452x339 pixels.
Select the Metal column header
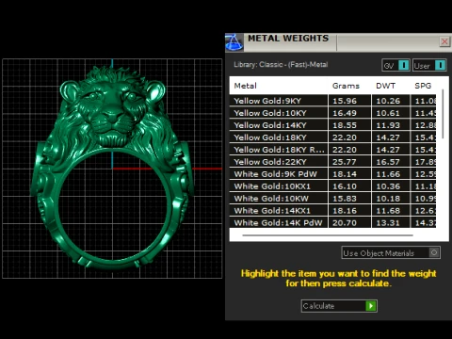point(246,86)
